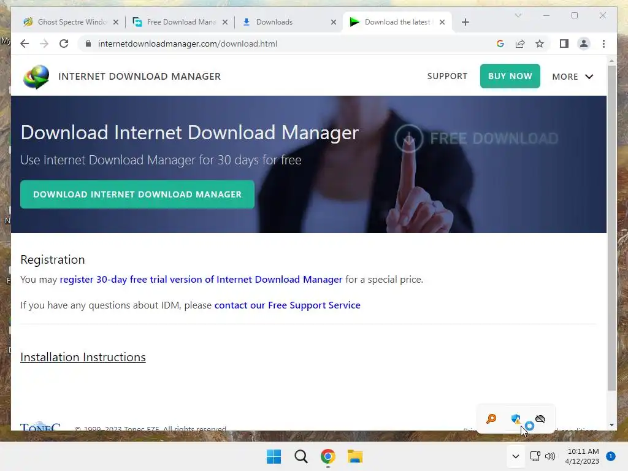The width and height of the screenshot is (628, 471).
Task: Open the SUPPORT page
Action: click(447, 76)
